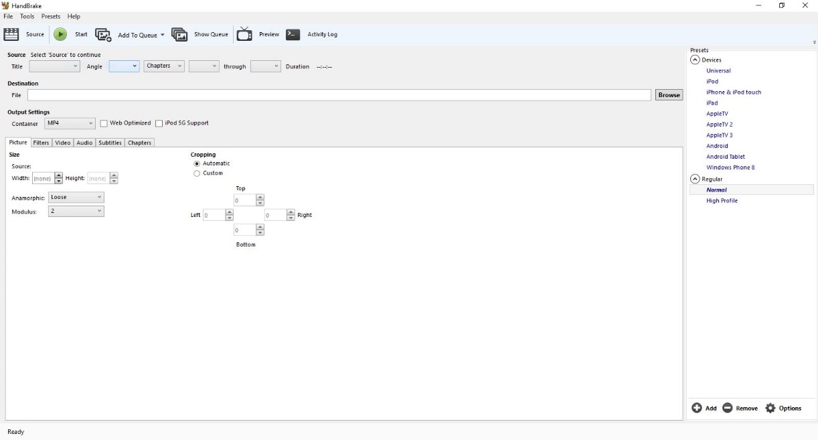Select the AppleTV preset
818x440 pixels.
click(717, 114)
